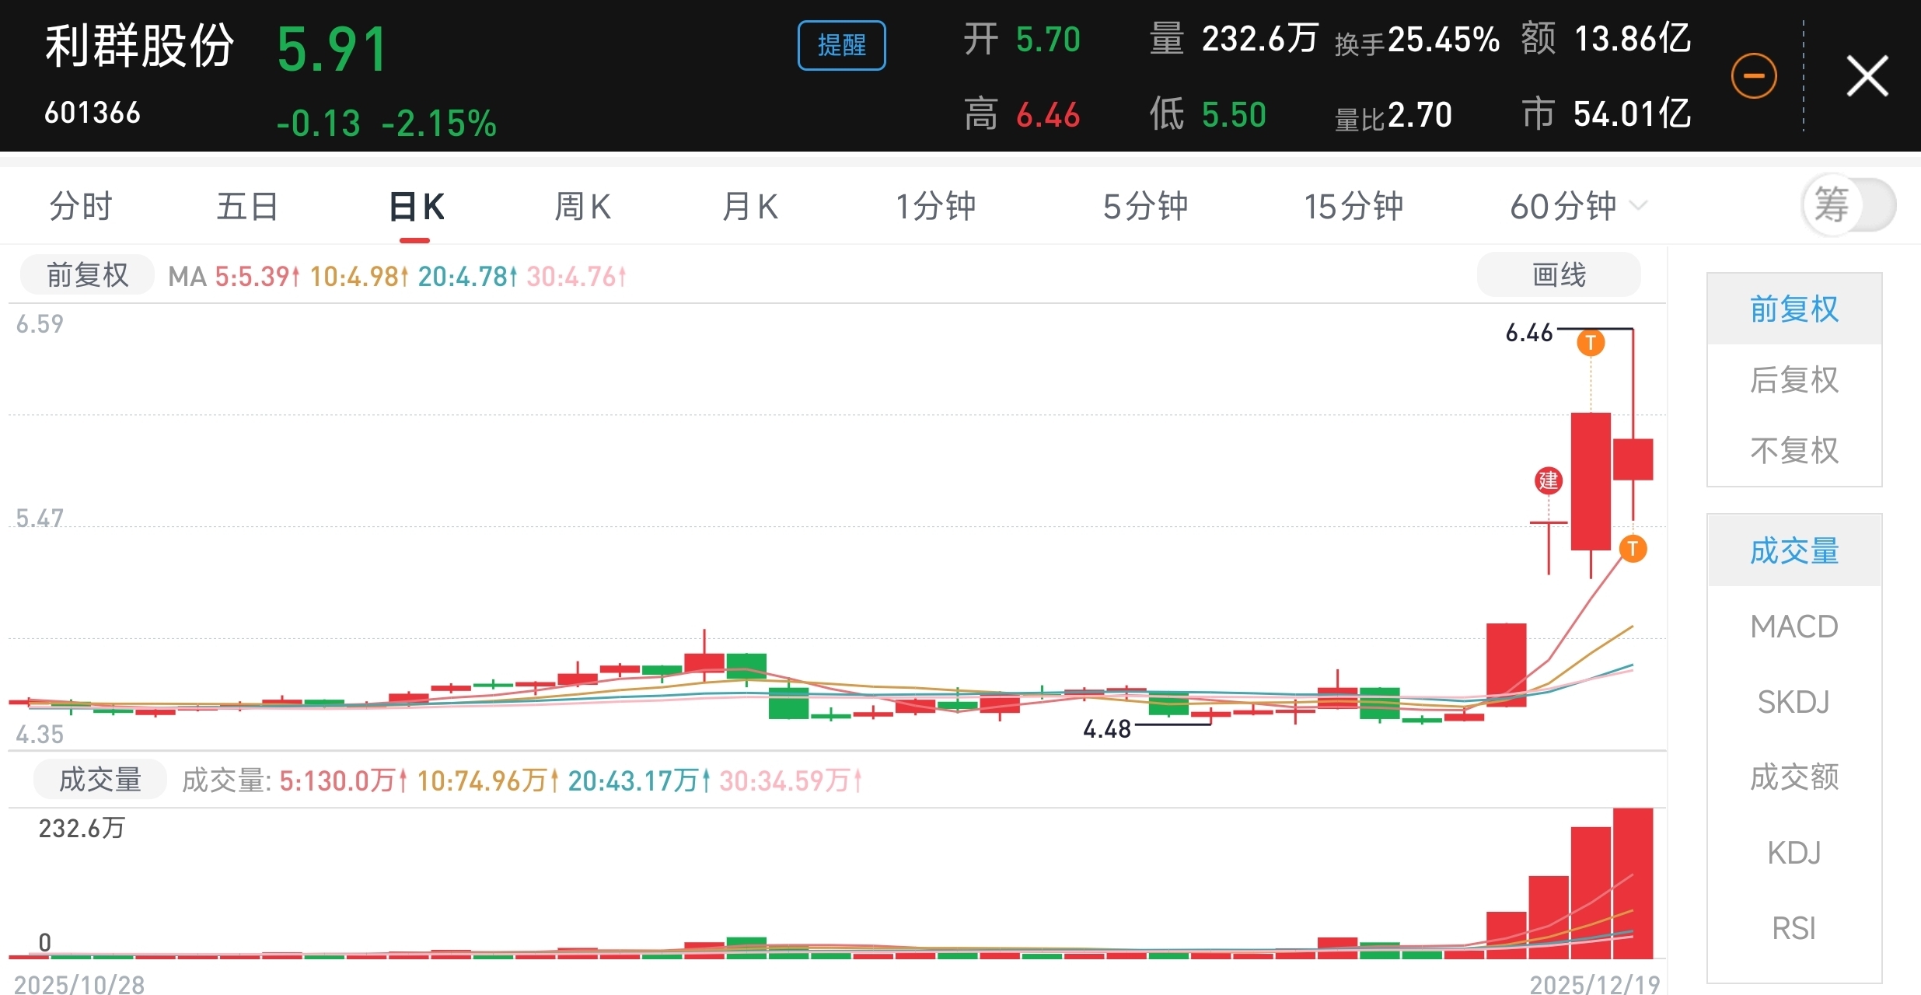Image resolution: width=1921 pixels, height=995 pixels.
Task: Open the 成交量 indicator selector label
Action: pos(100,780)
